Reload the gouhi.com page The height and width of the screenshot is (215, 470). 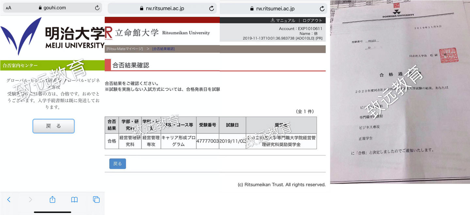(x=97, y=8)
